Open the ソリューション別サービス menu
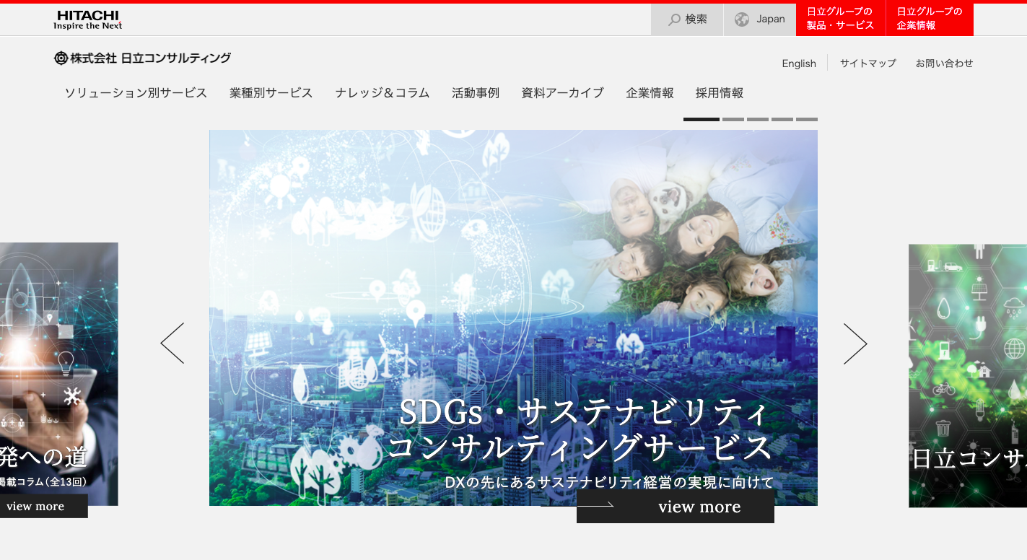1027x560 pixels. pos(135,93)
